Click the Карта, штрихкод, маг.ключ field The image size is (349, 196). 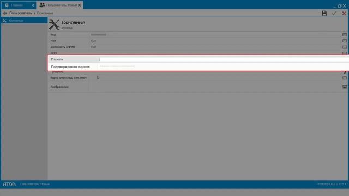215,78
